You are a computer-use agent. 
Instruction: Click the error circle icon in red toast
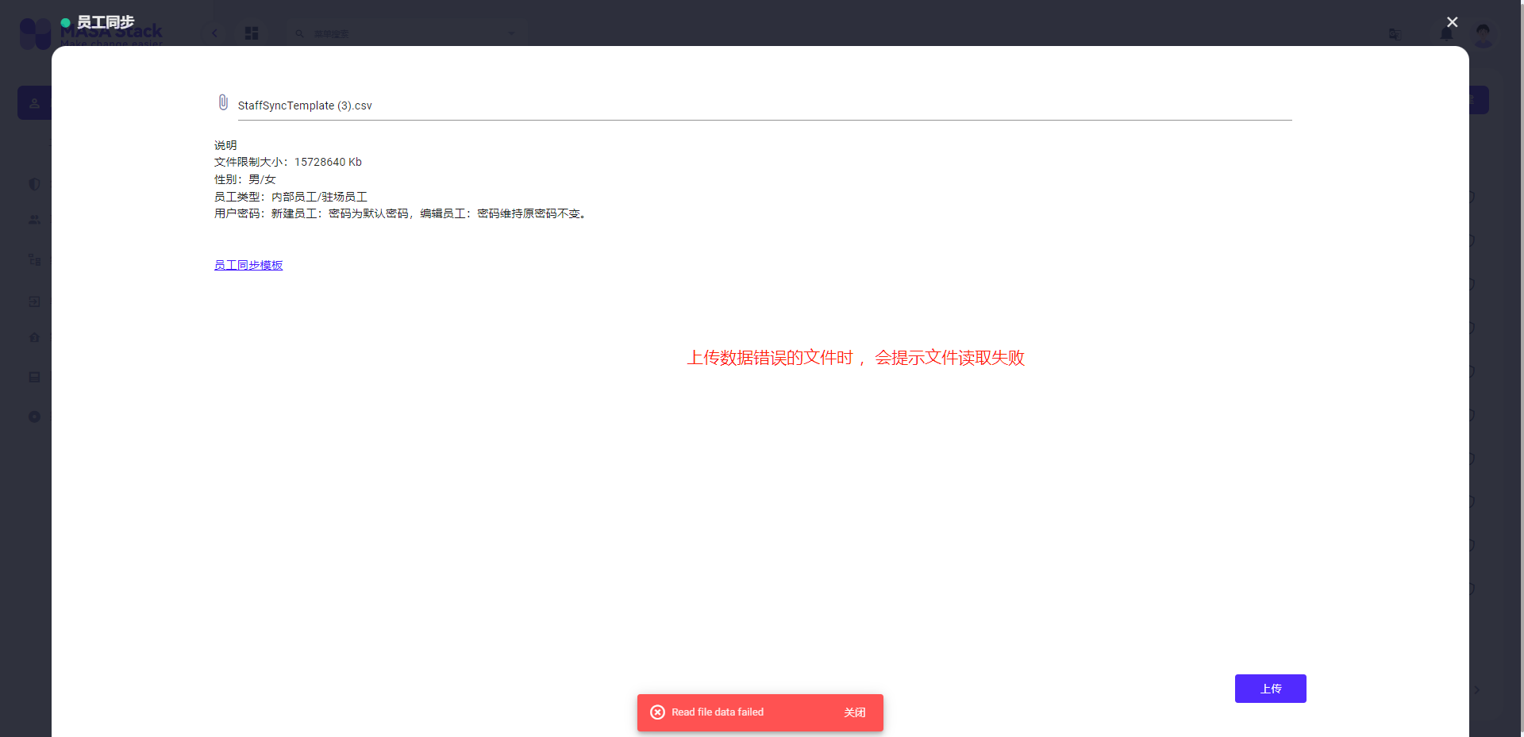657,712
